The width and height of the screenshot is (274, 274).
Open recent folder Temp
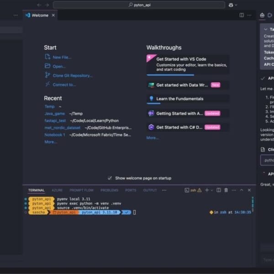pos(50,106)
